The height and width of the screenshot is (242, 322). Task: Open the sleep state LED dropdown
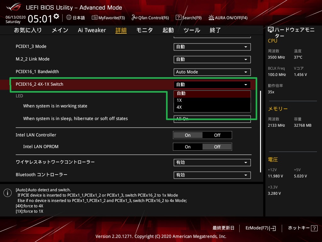point(212,119)
